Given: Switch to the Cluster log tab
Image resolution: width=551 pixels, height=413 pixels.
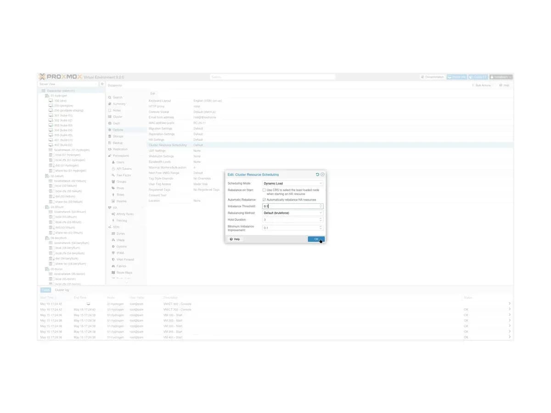Looking at the screenshot, I should point(62,290).
